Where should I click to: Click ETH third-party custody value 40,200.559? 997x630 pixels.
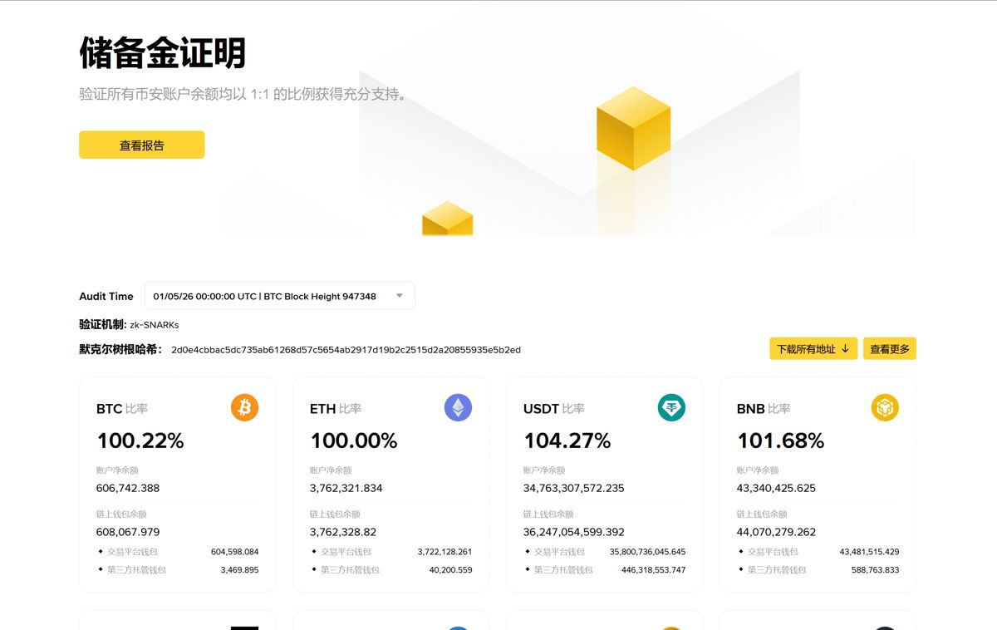(x=451, y=570)
